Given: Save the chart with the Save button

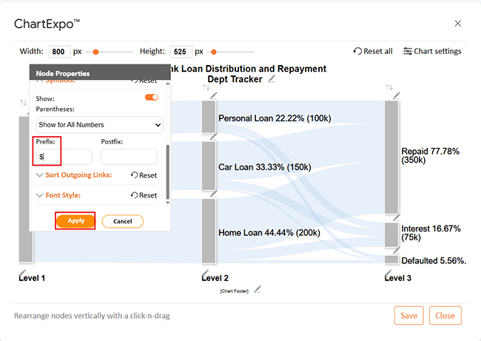Looking at the screenshot, I should point(408,315).
